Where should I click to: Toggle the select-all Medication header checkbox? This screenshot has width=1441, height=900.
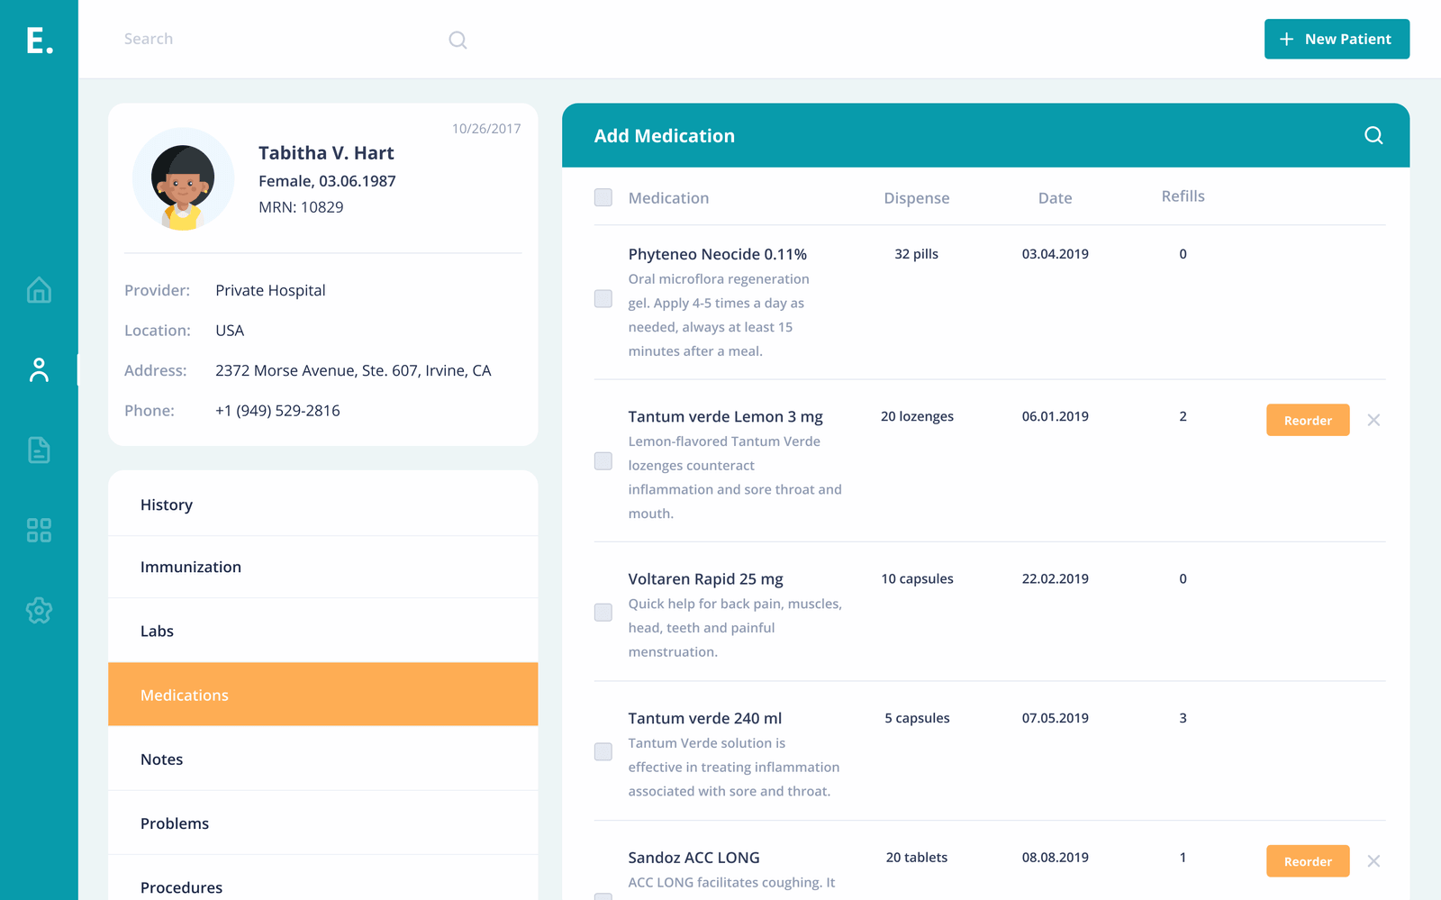(603, 197)
